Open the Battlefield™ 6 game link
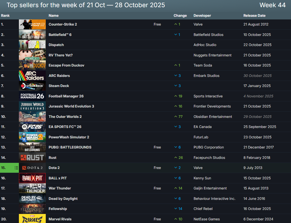 (60, 35)
